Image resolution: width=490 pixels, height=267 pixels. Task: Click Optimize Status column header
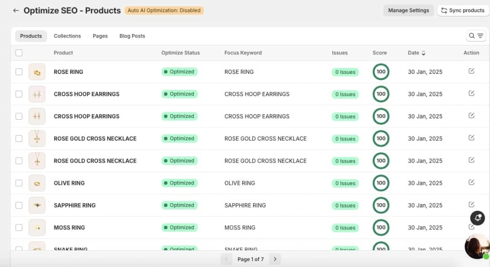pos(180,53)
